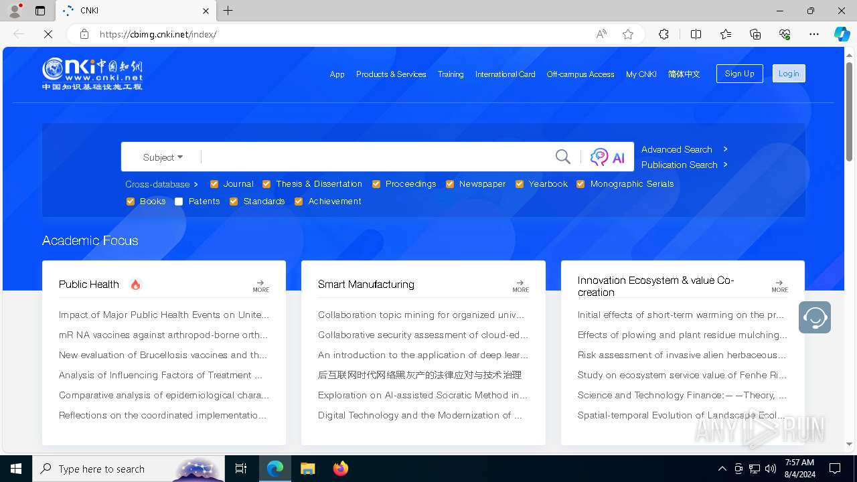
Task: View site information lock icon
Action: [84, 34]
